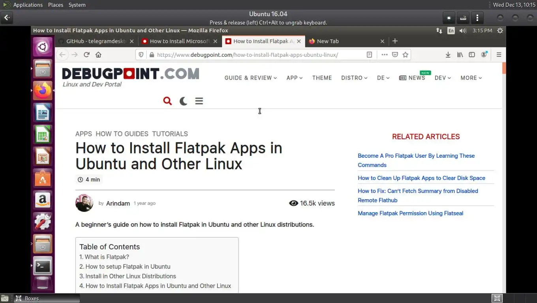Open Firefox downloads arrow icon
Viewport: 537px width, 303px height.
pyautogui.click(x=448, y=55)
